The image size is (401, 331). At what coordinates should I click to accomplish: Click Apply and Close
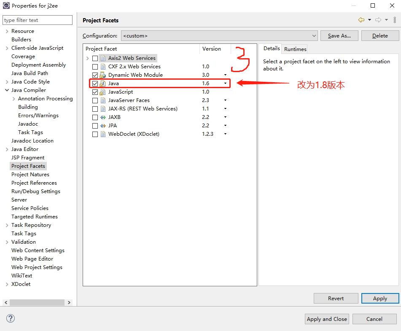pos(327,319)
